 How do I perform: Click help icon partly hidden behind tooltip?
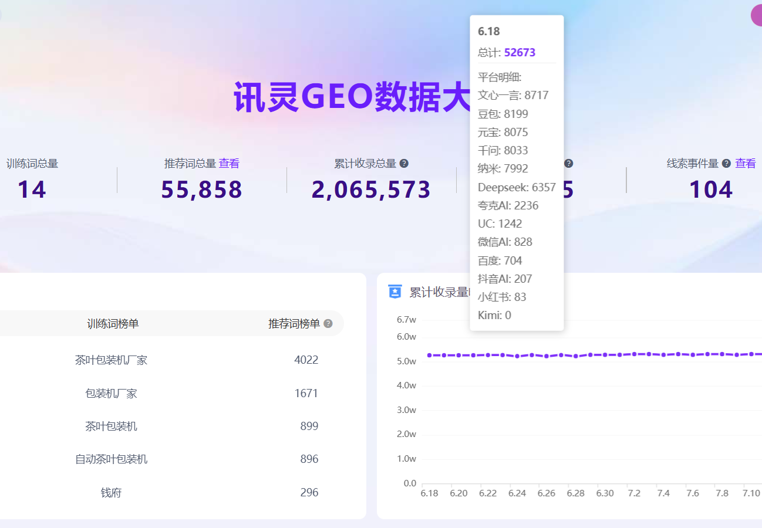point(568,164)
